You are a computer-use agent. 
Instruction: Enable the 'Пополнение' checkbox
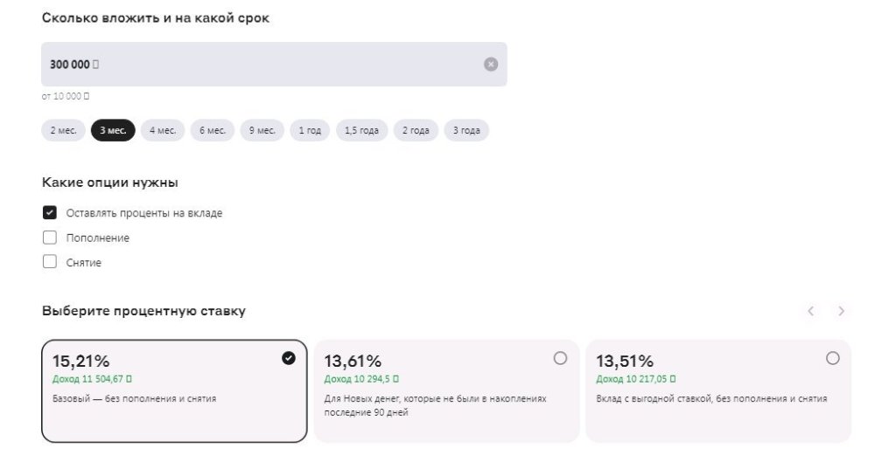[50, 238]
